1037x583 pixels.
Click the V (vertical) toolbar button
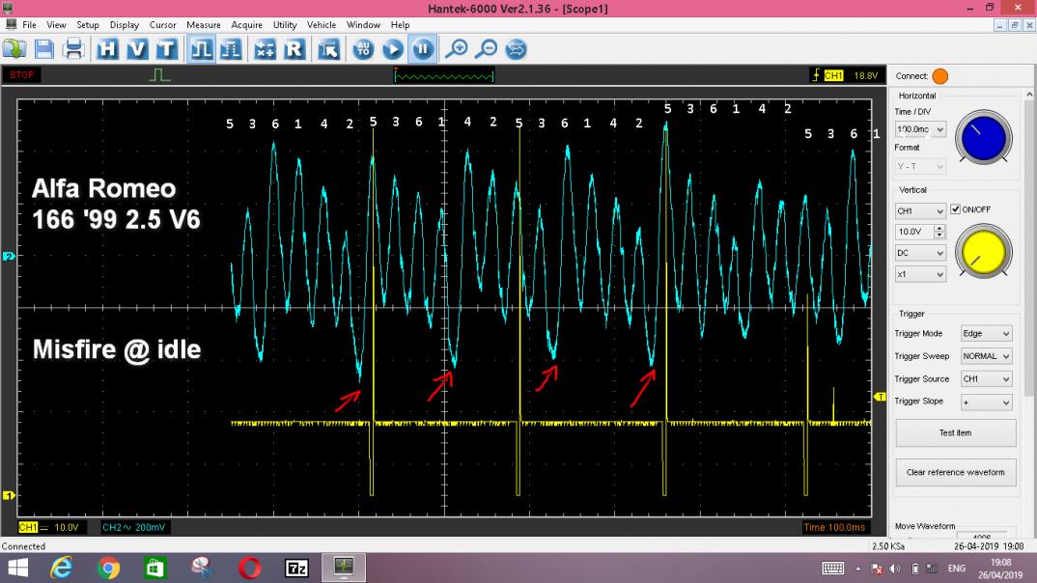137,49
